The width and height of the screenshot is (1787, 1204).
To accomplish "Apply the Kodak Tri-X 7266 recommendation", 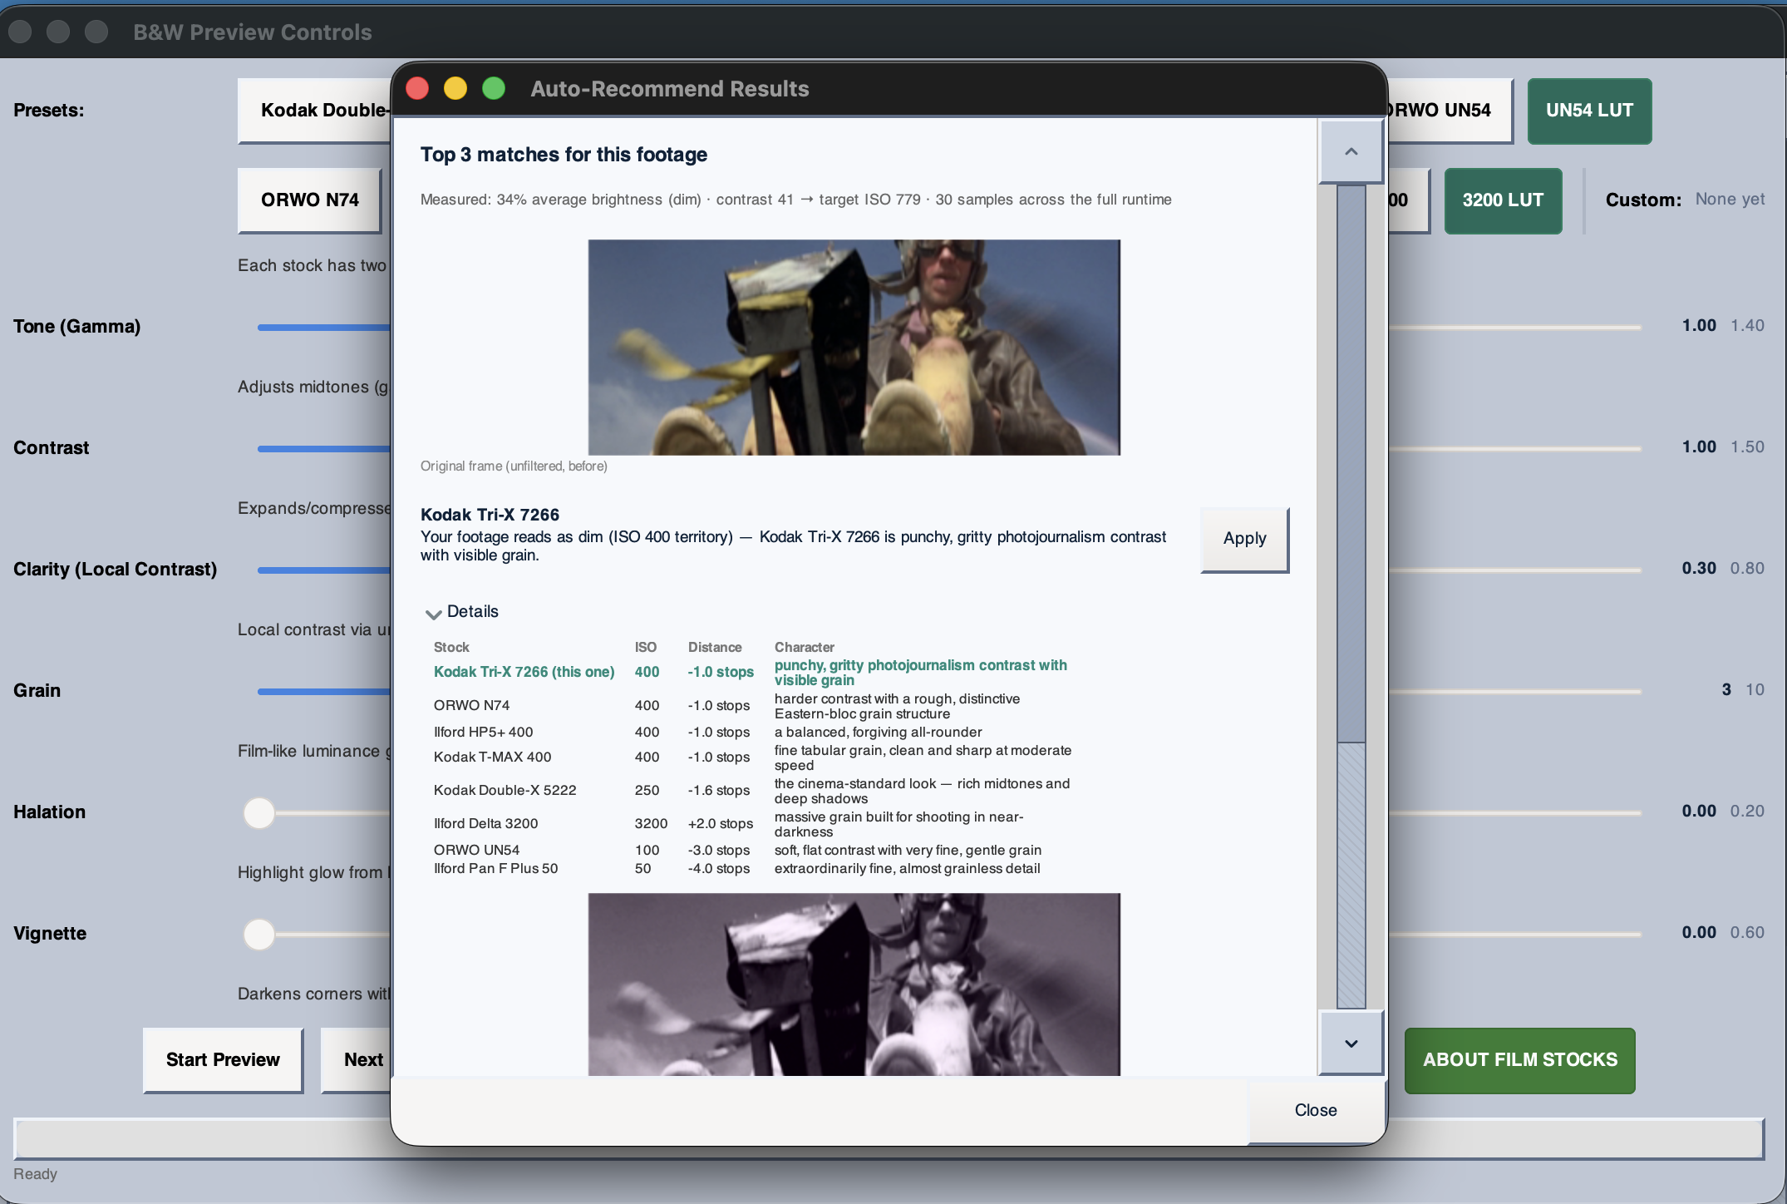I will tap(1244, 539).
